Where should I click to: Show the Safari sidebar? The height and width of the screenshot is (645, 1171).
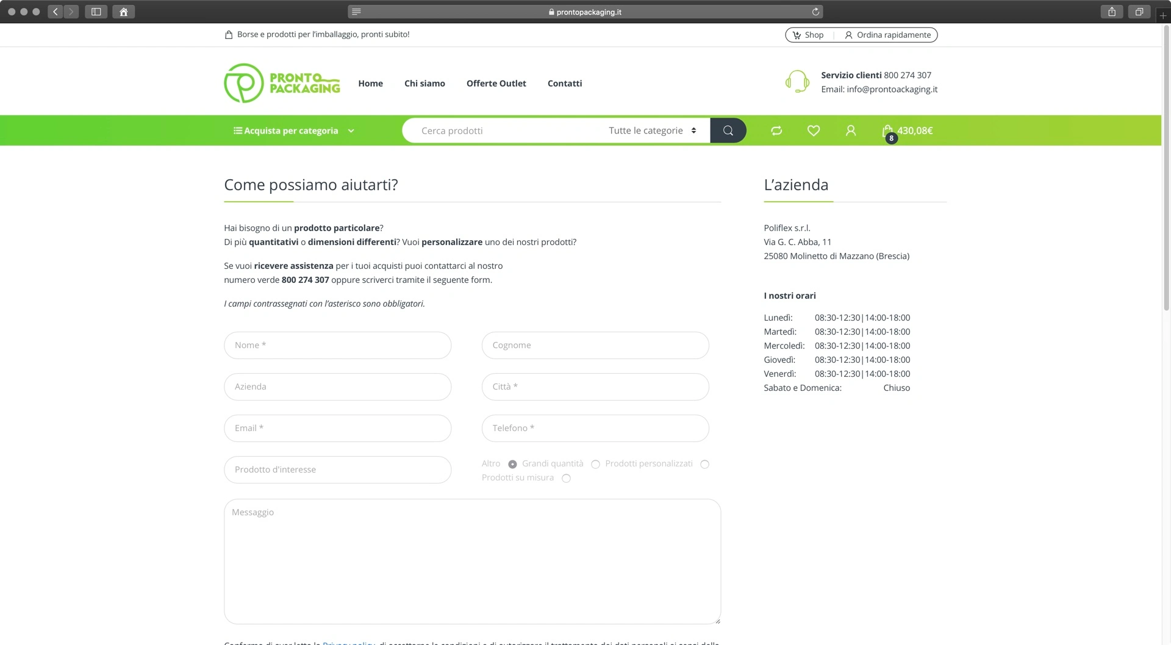[96, 12]
